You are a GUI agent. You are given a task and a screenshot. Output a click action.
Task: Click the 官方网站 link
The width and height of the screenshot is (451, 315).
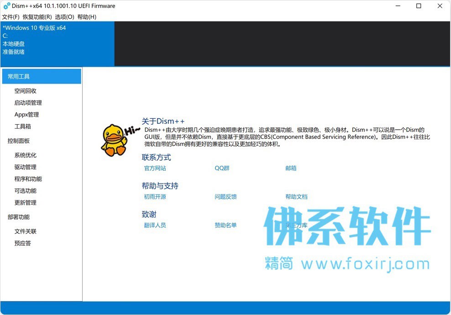tap(155, 168)
